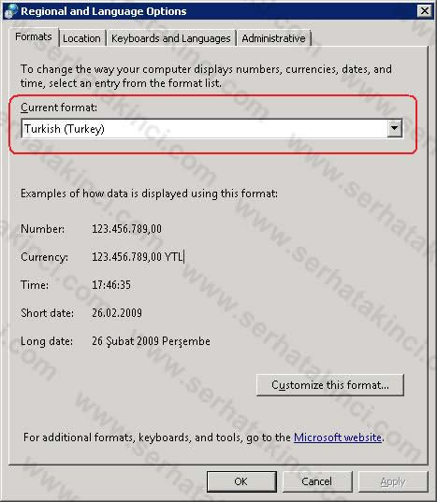This screenshot has width=437, height=502.
Task: Click the Currency label
Action: 44,257
